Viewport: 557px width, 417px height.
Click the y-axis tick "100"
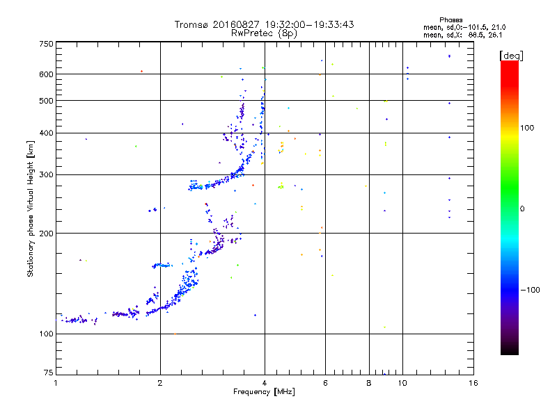click(x=46, y=334)
